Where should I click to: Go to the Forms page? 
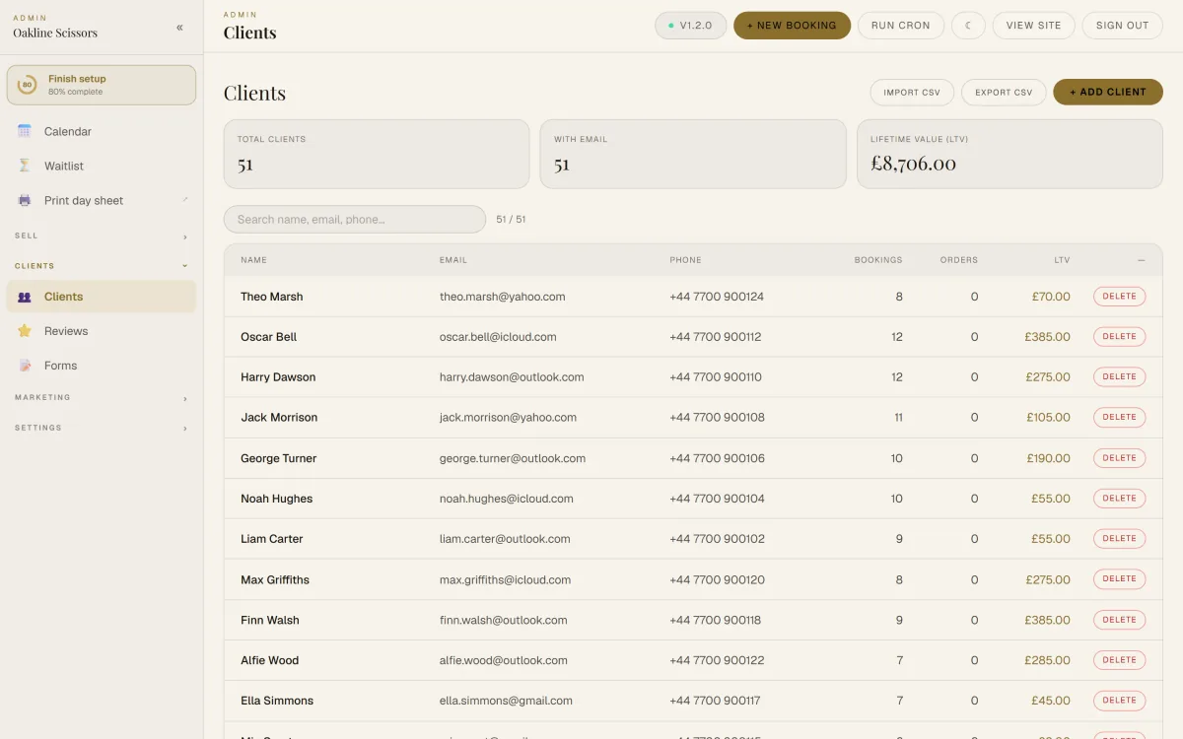coord(102,366)
